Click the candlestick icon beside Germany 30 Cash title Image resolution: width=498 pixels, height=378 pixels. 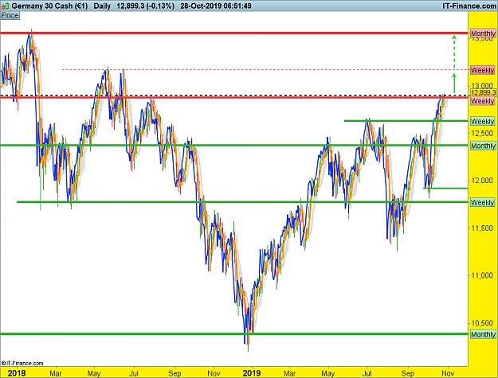pyautogui.click(x=5, y=6)
